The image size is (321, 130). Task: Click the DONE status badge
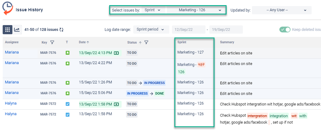click(159, 94)
